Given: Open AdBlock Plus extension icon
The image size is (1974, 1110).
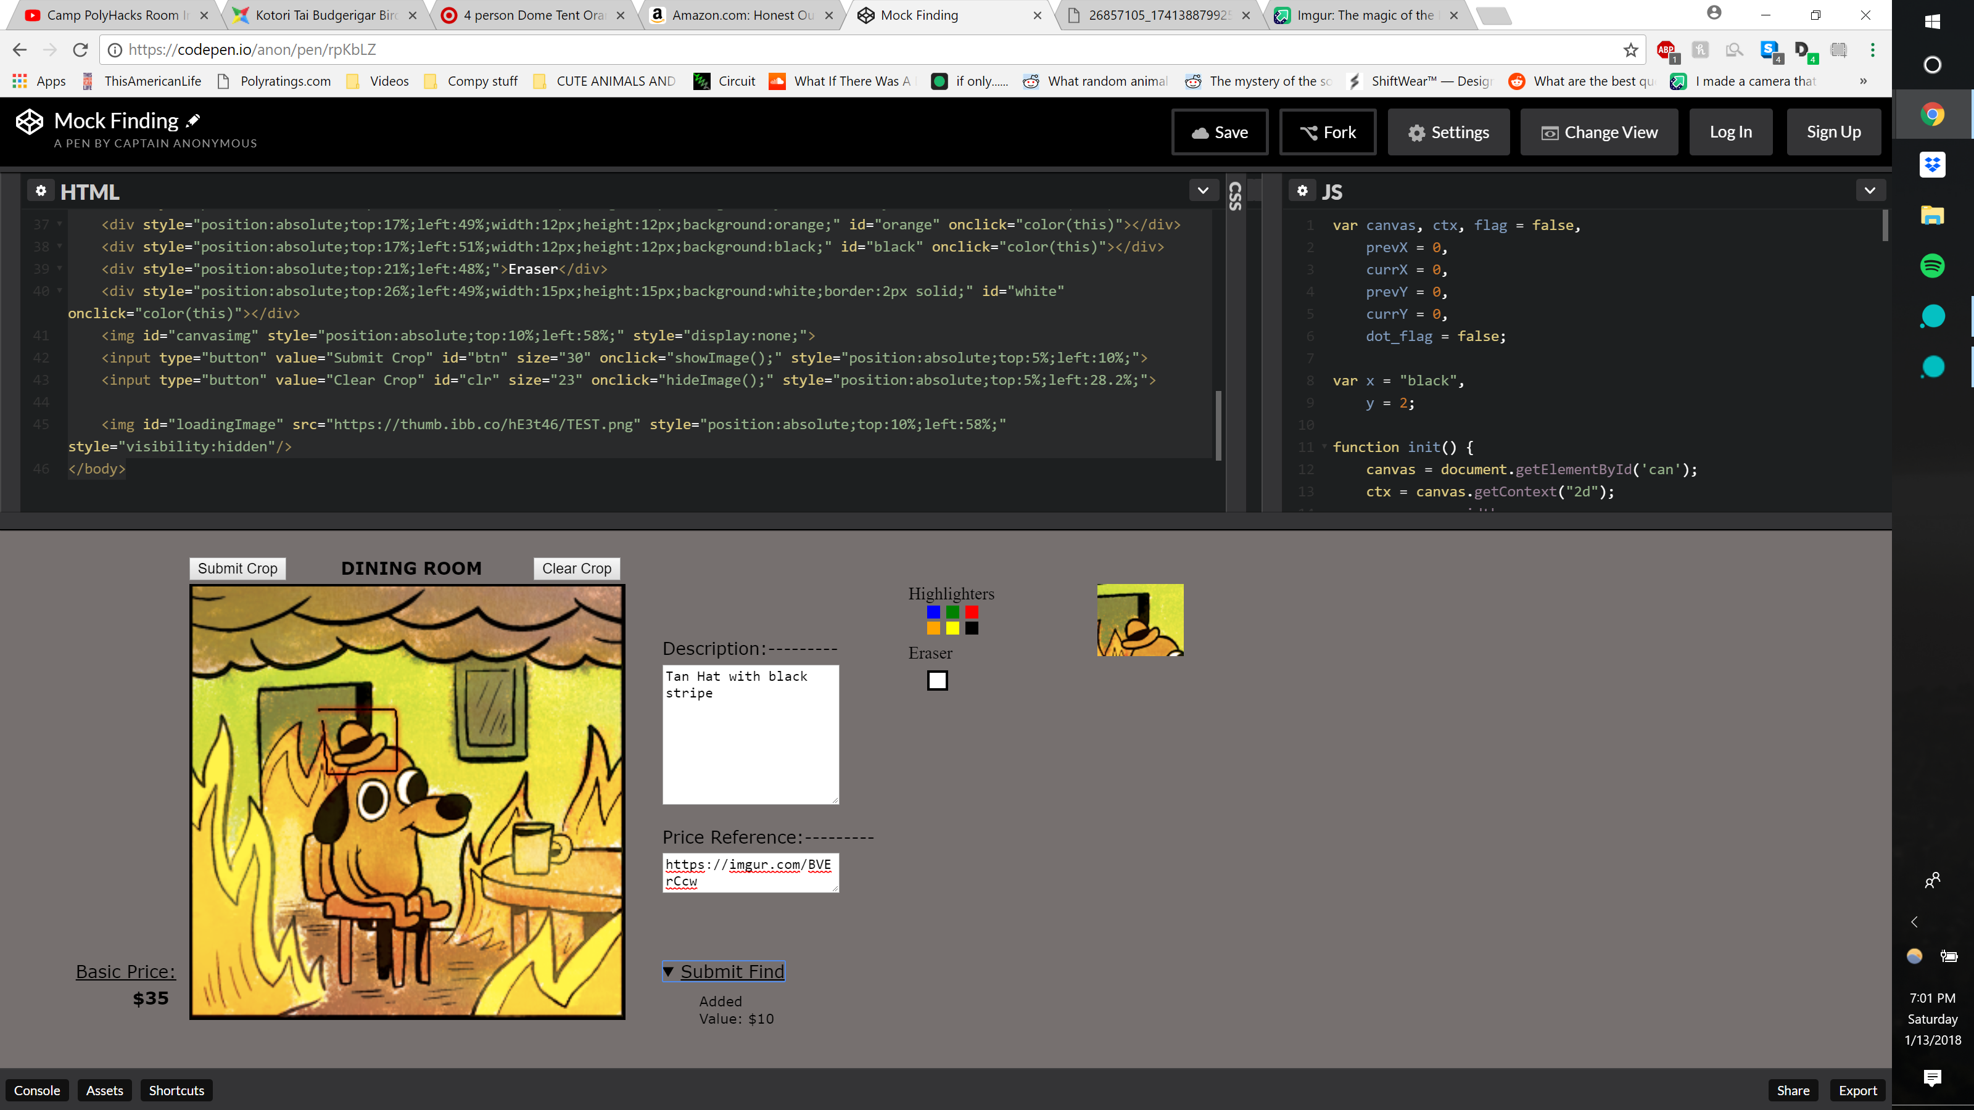Looking at the screenshot, I should [1666, 51].
